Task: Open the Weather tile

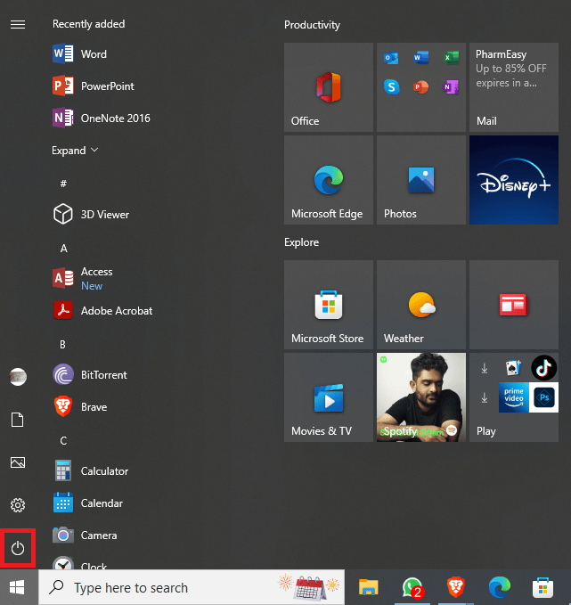Action: coord(421,305)
